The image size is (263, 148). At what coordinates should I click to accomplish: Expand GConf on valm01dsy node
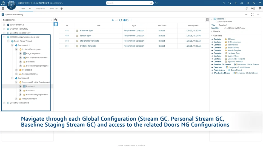(4, 29)
